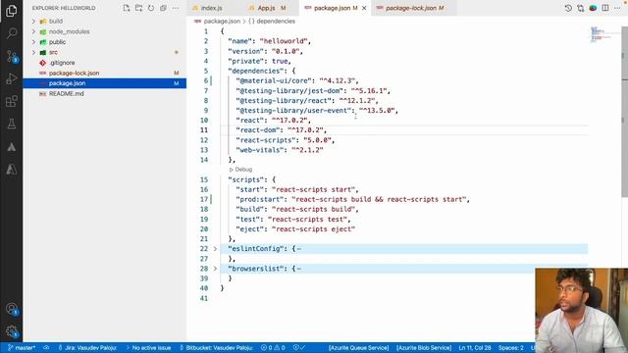Click the "react-dom" key on line 11
The width and height of the screenshot is (628, 353).
(x=257, y=130)
